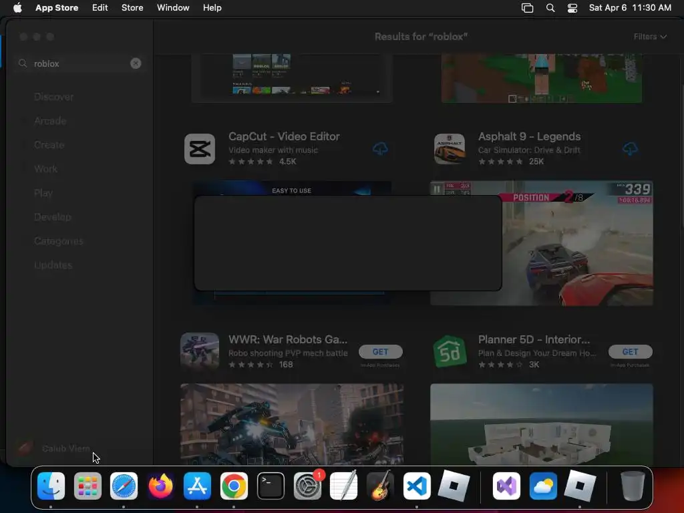Screen dimensions: 684x513
Task: Open Launchpad from the dock
Action: pos(88,486)
